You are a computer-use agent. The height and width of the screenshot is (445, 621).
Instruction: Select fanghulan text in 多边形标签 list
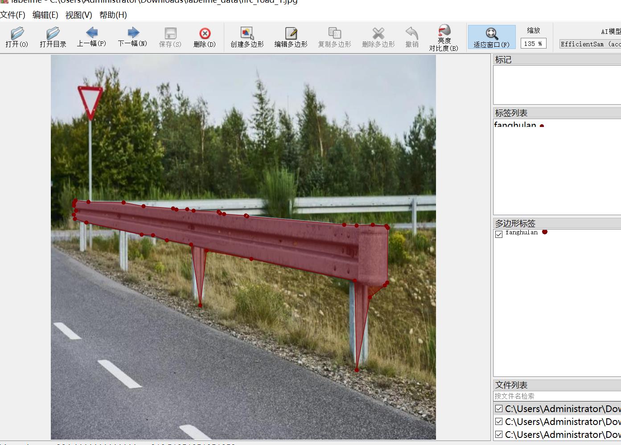[x=522, y=233]
